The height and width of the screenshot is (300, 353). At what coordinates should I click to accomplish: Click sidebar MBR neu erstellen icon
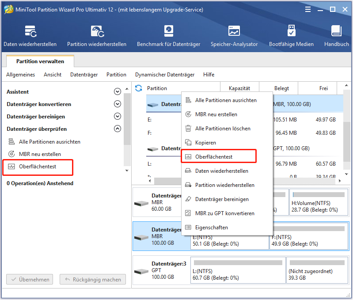point(11,154)
